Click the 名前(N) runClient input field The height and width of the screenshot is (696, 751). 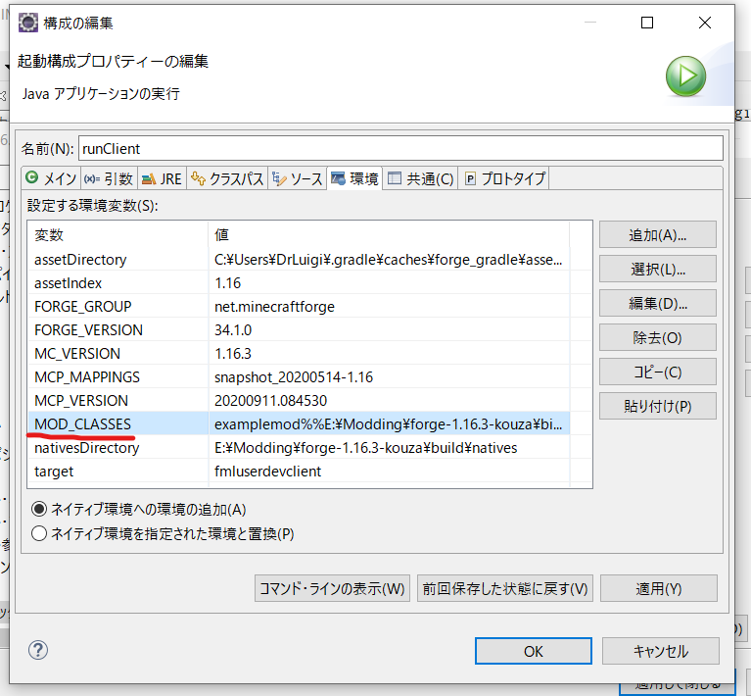pos(400,149)
